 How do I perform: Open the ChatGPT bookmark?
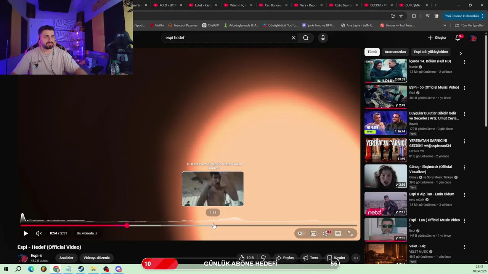211,25
